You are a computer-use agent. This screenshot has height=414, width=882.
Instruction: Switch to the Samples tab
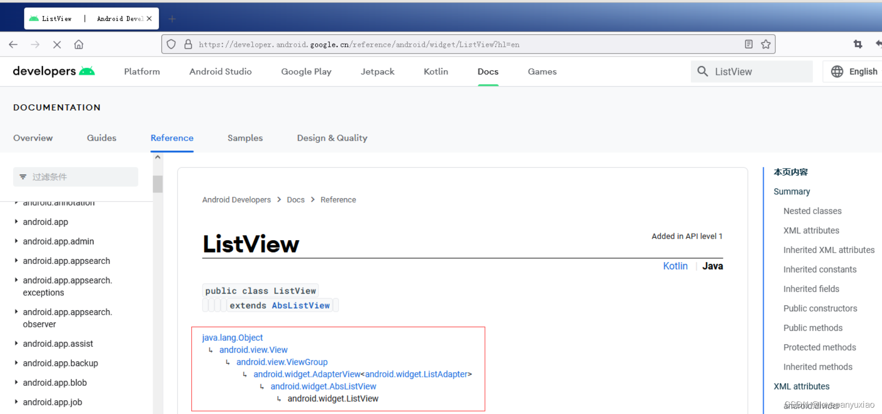[x=245, y=138]
